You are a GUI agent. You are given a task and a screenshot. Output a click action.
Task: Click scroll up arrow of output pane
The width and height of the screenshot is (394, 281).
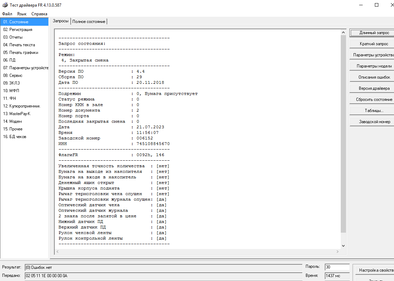[343, 32]
